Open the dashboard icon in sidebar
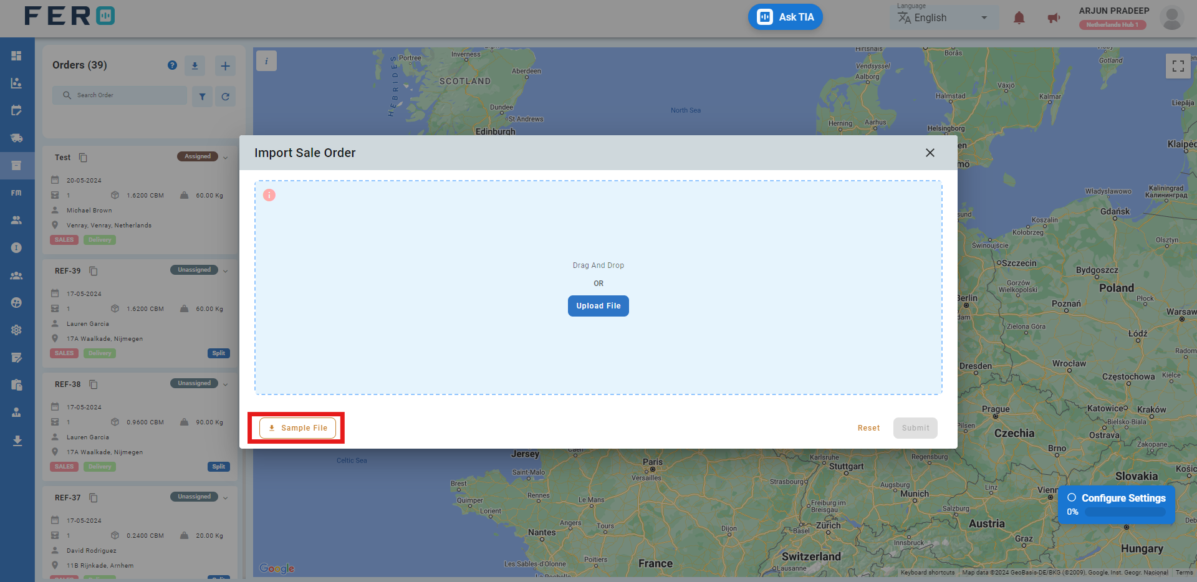Screen dimensions: 1197x582 (x=17, y=55)
